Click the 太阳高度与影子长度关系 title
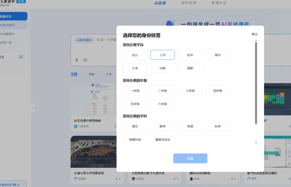The width and height of the screenshot is (291, 187). coord(148,173)
